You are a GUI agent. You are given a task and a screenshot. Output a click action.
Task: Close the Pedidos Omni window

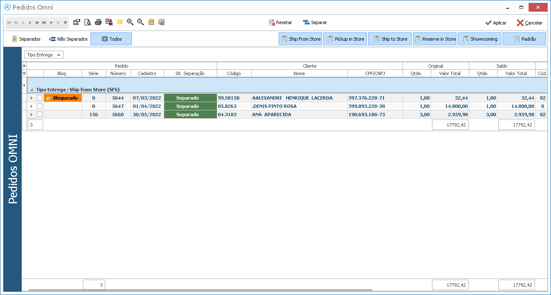coord(538,7)
